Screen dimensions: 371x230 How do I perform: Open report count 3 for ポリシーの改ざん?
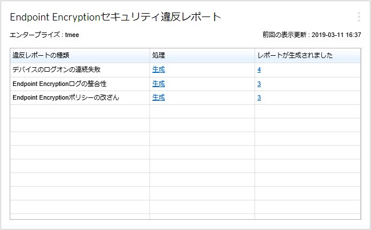(259, 97)
